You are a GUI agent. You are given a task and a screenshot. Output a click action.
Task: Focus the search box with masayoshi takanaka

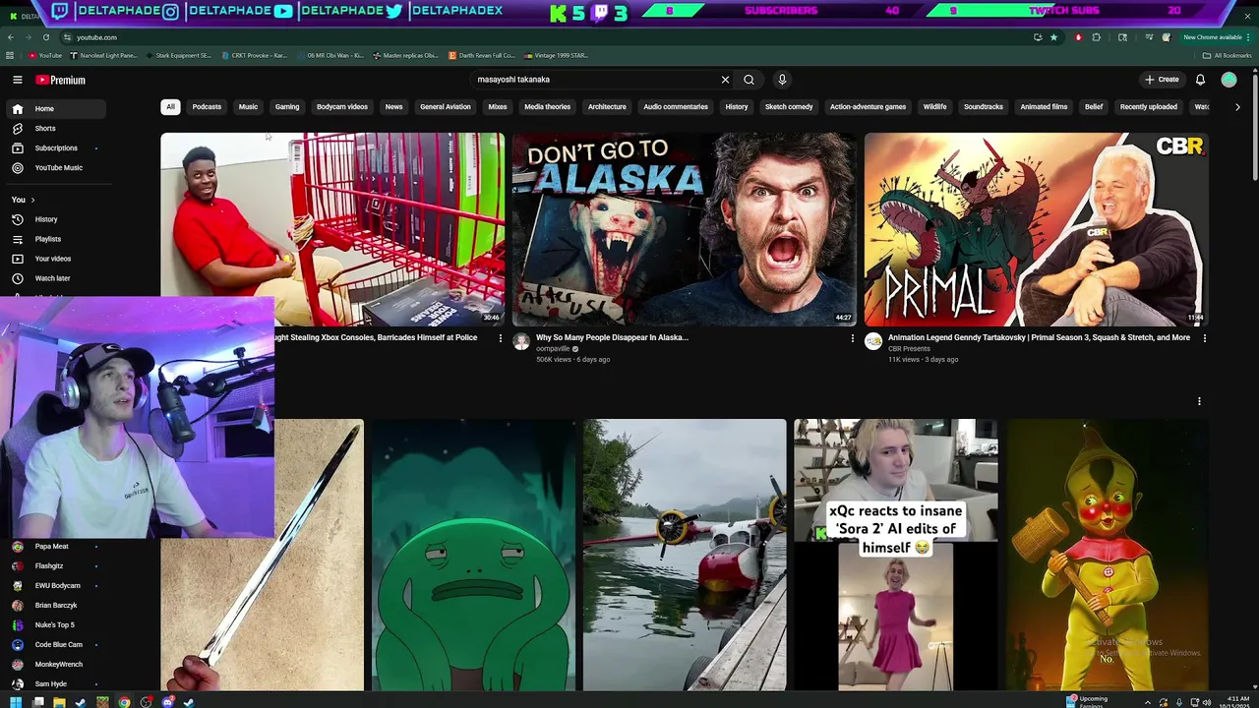point(593,80)
